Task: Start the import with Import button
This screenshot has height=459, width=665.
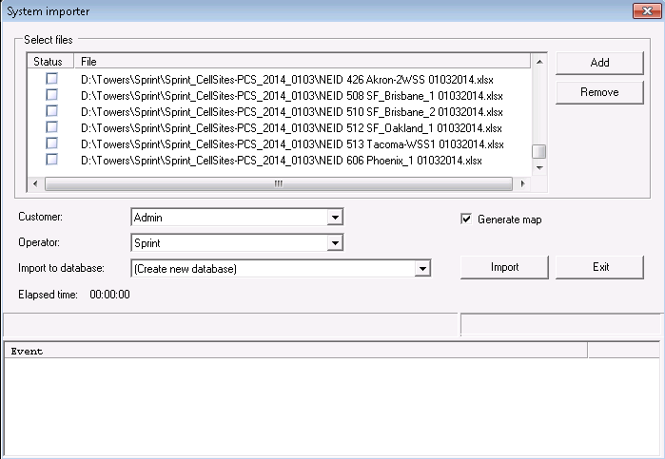Action: [504, 267]
